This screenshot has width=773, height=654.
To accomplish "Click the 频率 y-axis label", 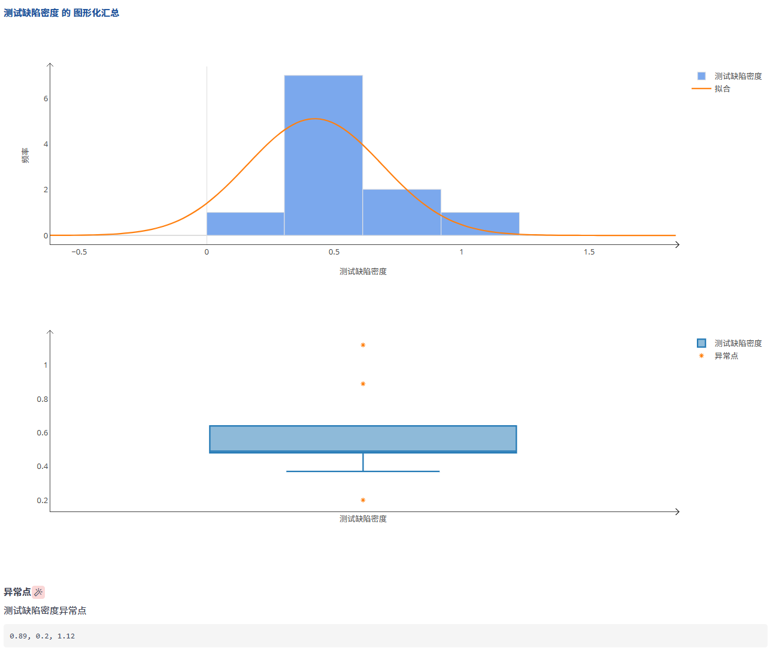I will (25, 155).
